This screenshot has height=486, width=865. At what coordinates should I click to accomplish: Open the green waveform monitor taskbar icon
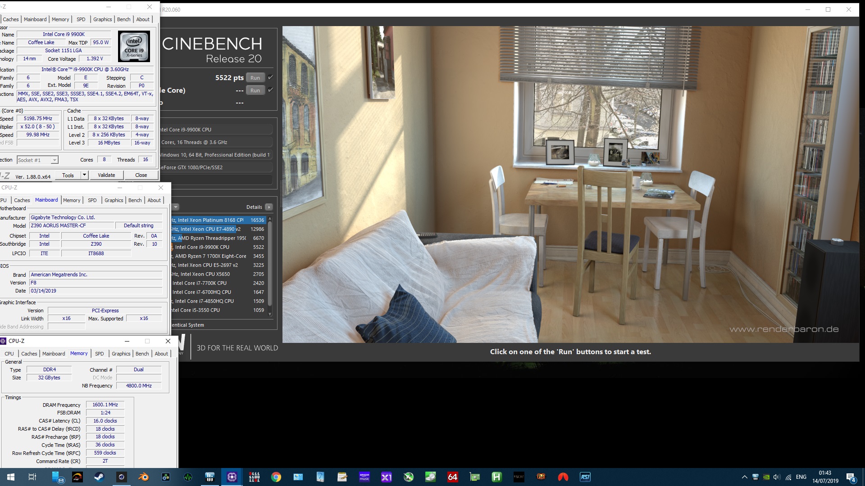(x=188, y=477)
